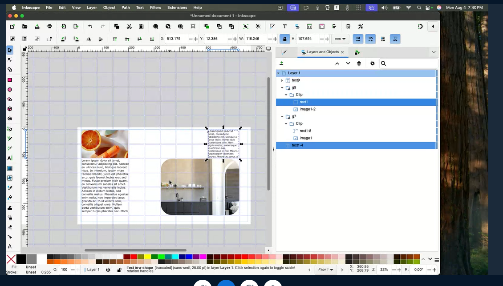Screen dimensions: 503x286
Task: Select rect1-8 object row
Action: coord(356,131)
